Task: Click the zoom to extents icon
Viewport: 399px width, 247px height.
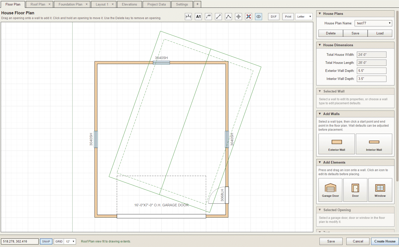Action: click(249, 17)
